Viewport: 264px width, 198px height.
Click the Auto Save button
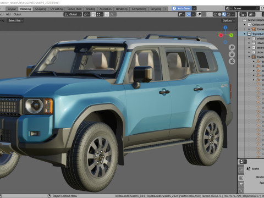coord(182,8)
